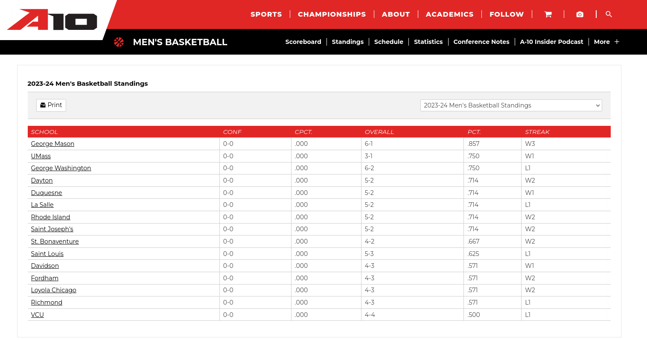Viewport: 647px width, 340px height.
Task: Select VCU's .500 percentage
Action: click(x=474, y=315)
